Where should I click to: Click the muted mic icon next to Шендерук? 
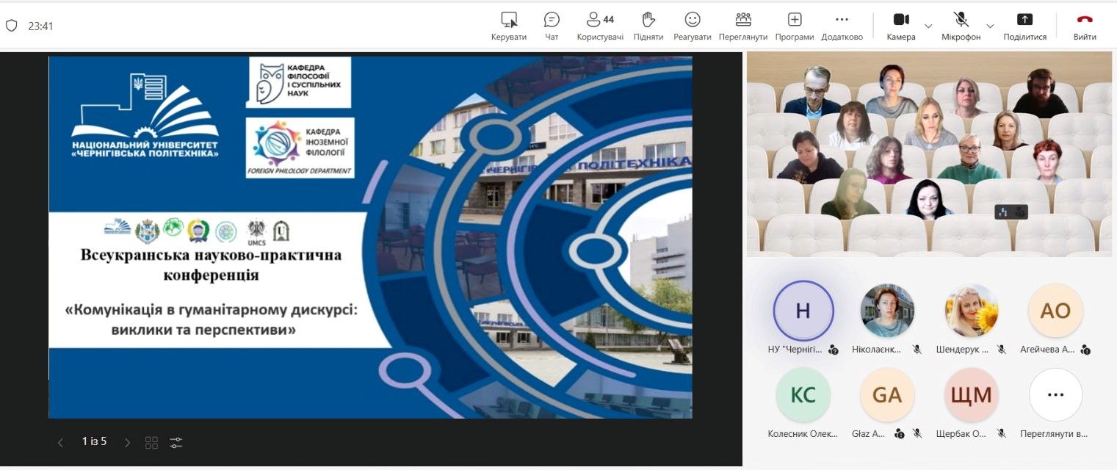[x=1002, y=350]
